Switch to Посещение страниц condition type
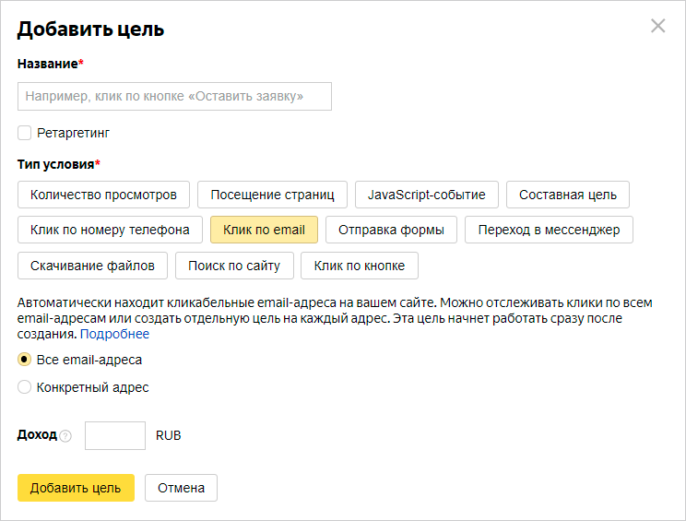 (x=272, y=195)
